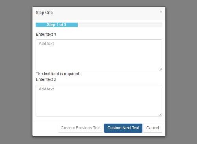Click the empty area of modal header bar
This screenshot has height=144, width=197.
(105, 13)
